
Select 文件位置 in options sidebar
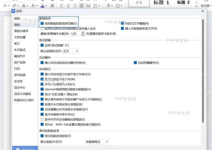coord(20,37)
